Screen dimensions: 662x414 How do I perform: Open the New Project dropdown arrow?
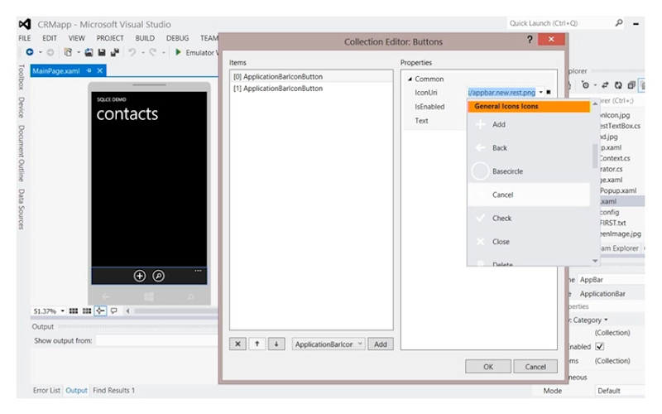[78, 52]
